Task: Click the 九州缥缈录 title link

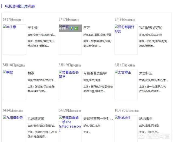Action: [x=36, y=119]
